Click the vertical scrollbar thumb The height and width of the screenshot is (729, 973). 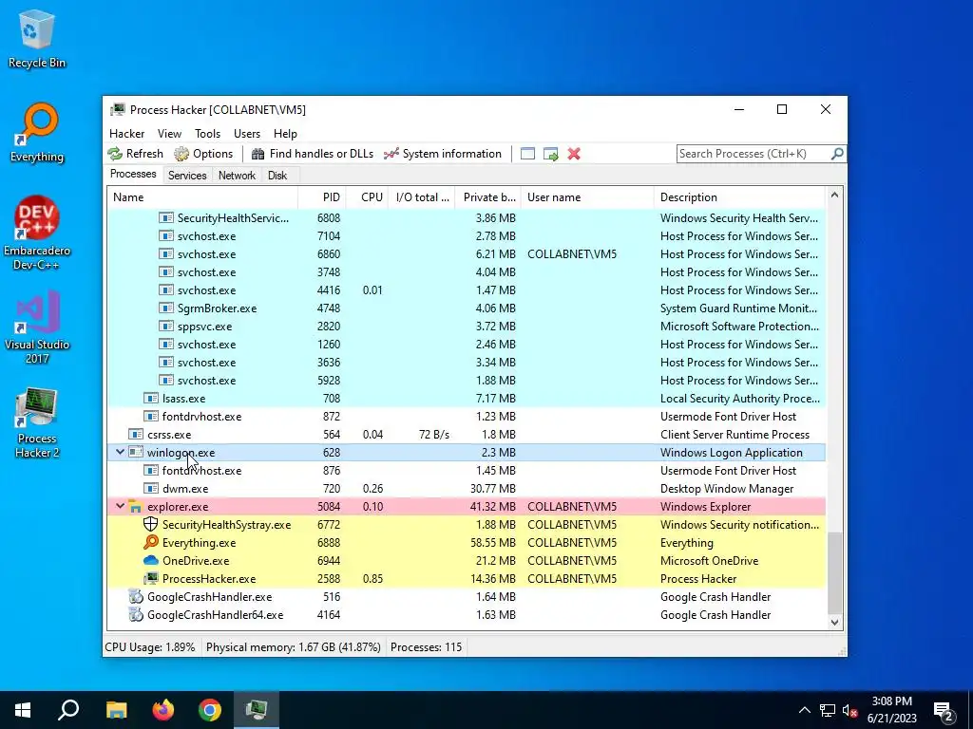(834, 572)
